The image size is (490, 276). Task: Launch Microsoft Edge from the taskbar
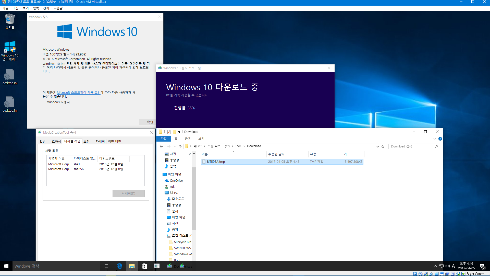pos(119,266)
